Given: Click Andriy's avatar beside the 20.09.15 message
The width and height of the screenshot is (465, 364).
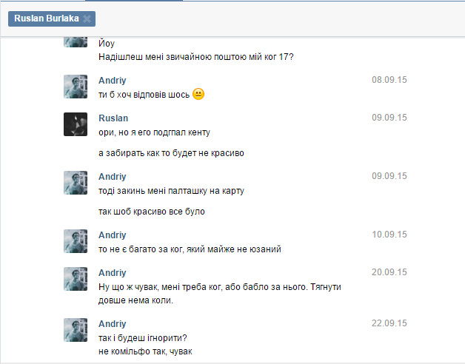Looking at the screenshot, I should (x=76, y=279).
